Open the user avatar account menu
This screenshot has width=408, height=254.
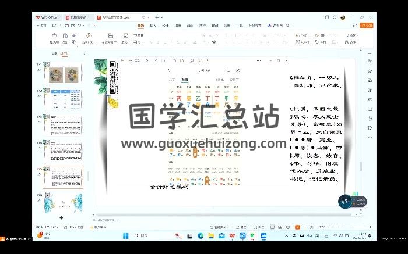(x=343, y=17)
